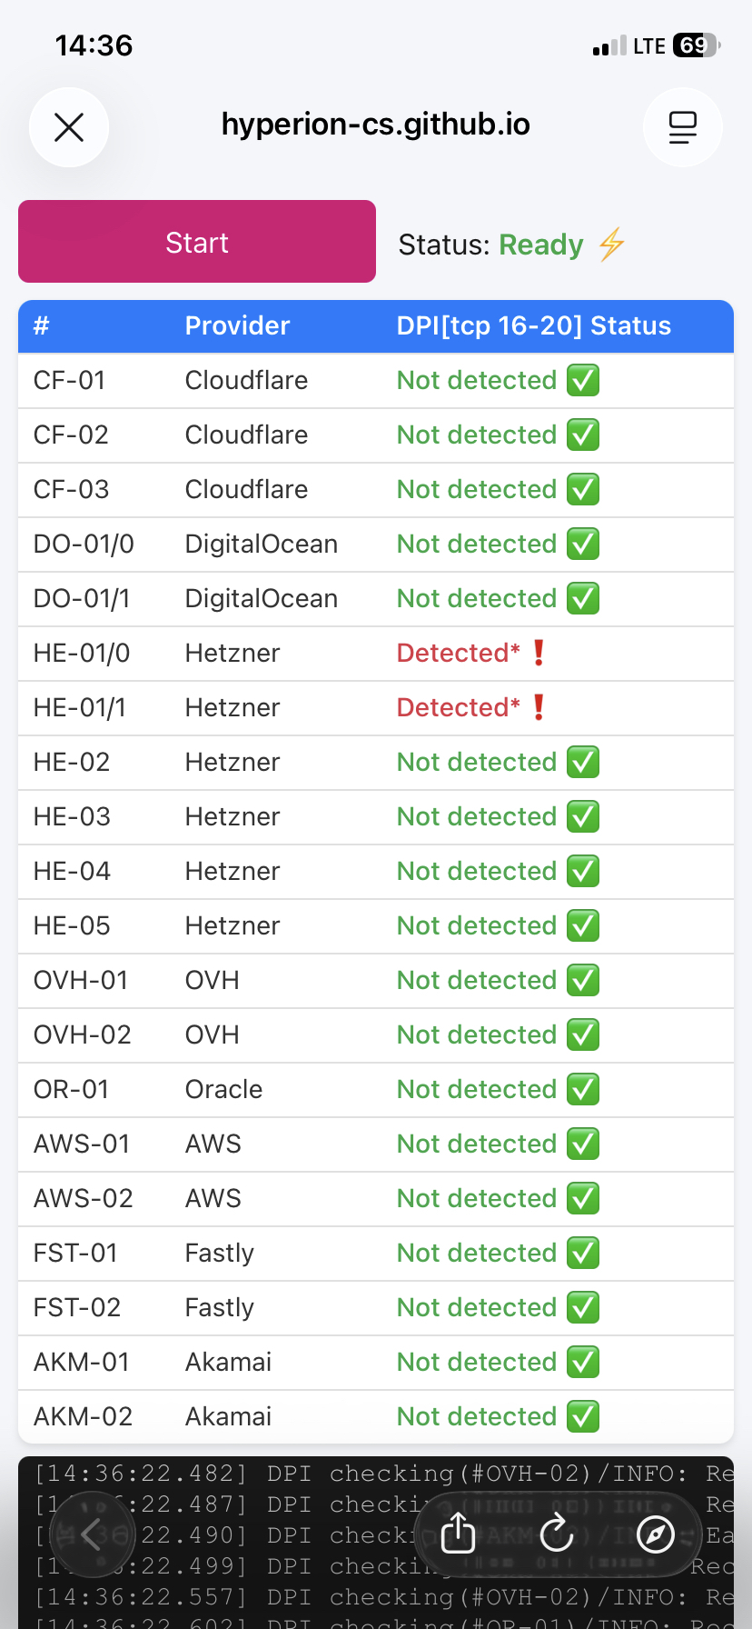Select the Provider column header
The width and height of the screenshot is (752, 1629).
[x=237, y=325]
